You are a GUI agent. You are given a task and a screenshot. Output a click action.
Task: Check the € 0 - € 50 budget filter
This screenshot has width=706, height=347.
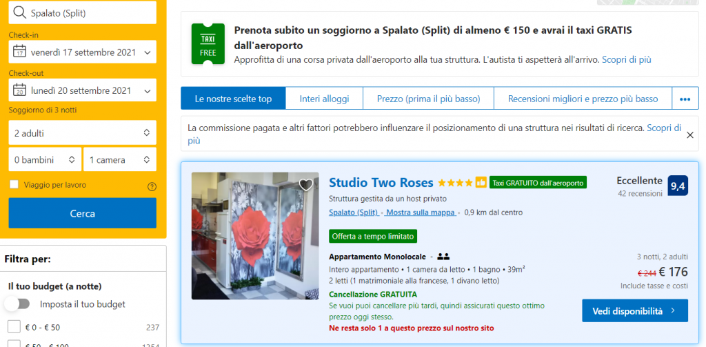click(14, 327)
